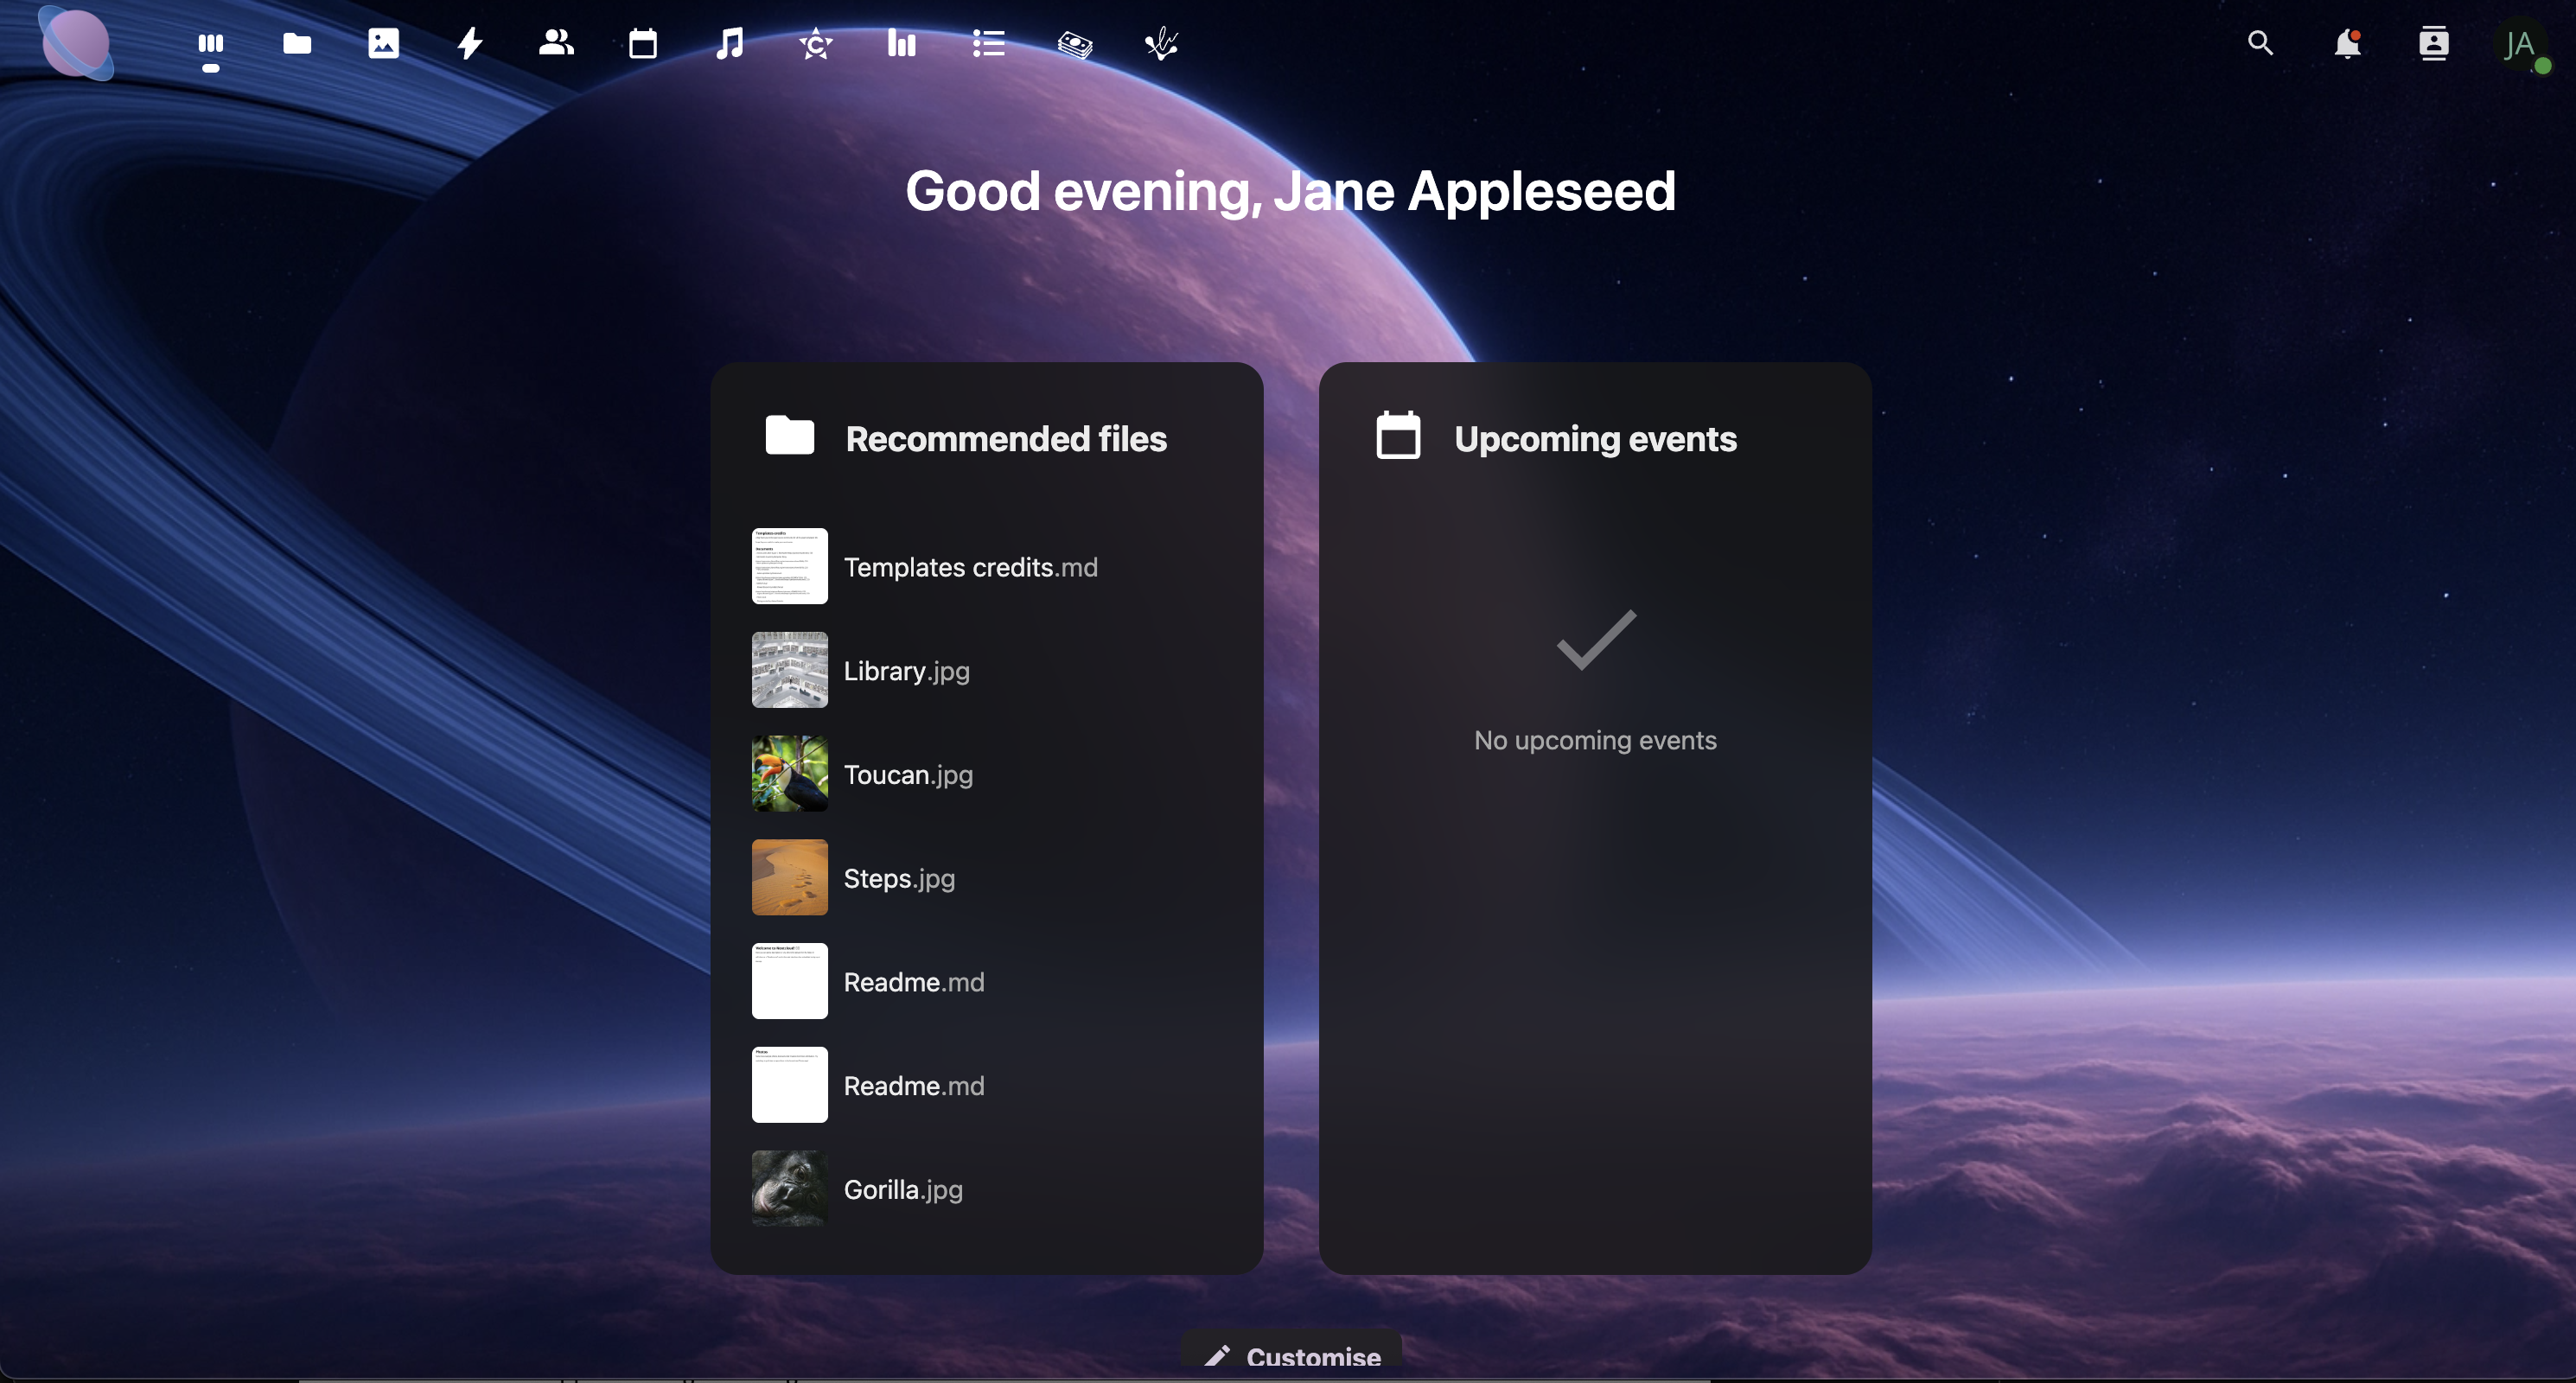Open the bar chart Analytics icon
This screenshot has height=1383, width=2576.
click(x=902, y=43)
